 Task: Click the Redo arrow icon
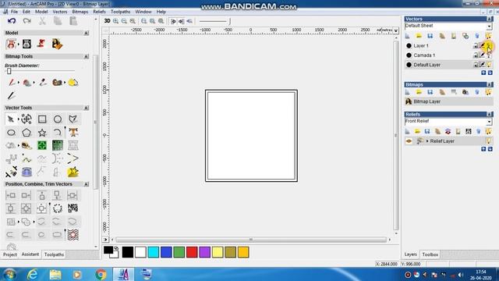click(27, 21)
